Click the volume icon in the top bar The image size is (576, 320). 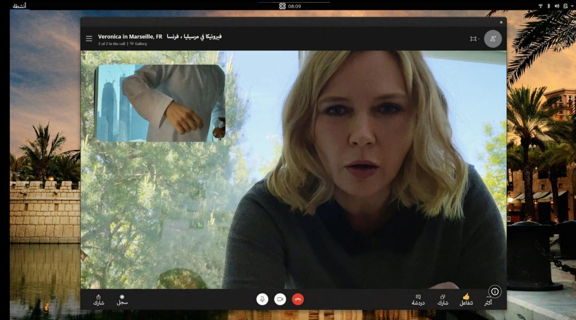click(x=557, y=6)
